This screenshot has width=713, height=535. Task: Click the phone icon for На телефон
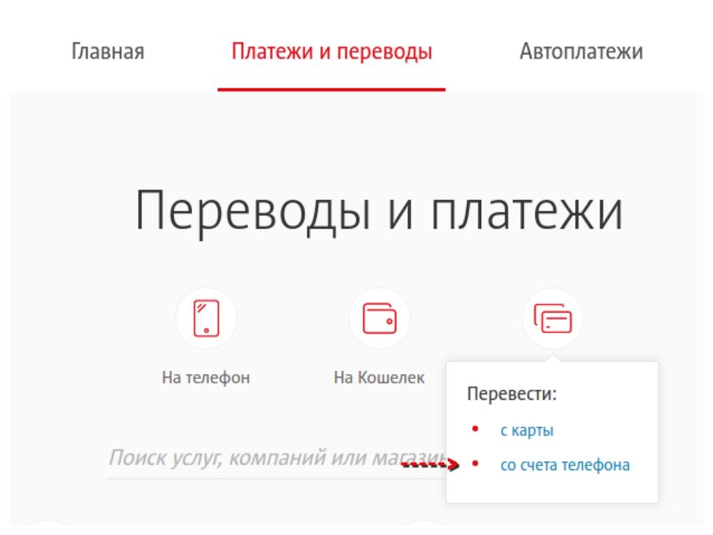[x=206, y=318]
